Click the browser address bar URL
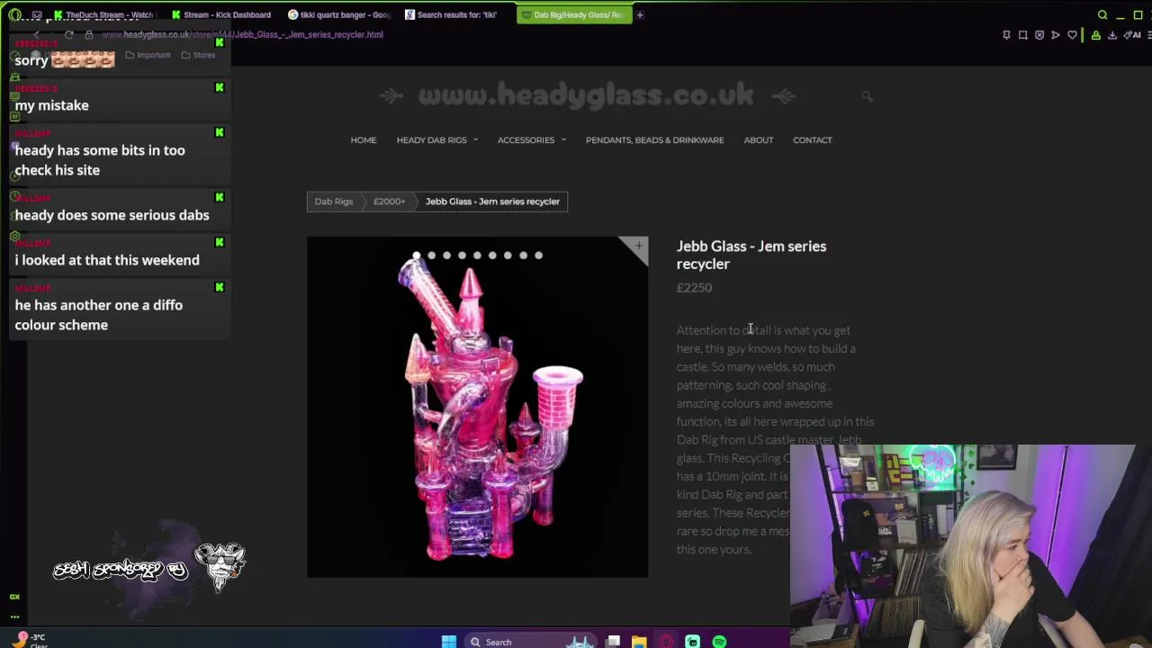This screenshot has width=1152, height=648. (x=243, y=34)
